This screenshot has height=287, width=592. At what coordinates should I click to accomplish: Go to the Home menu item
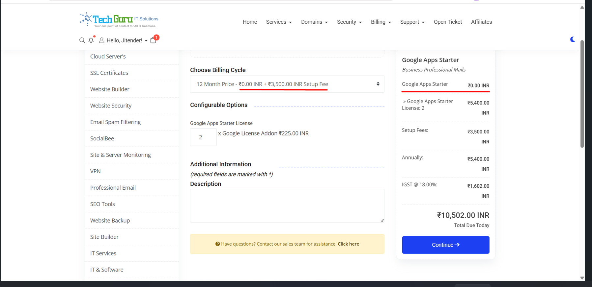250,22
